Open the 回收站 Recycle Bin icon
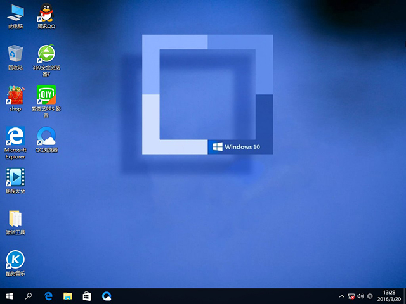The width and height of the screenshot is (406, 304). pos(15,53)
